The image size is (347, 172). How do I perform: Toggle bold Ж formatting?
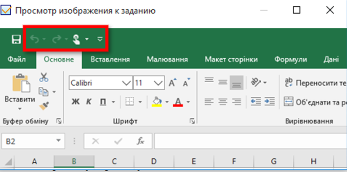click(75, 102)
